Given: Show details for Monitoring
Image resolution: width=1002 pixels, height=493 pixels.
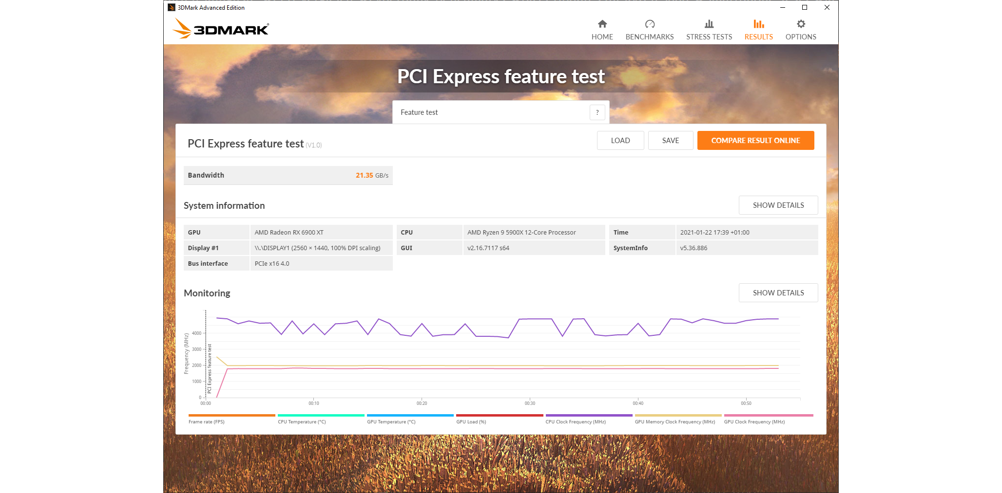Looking at the screenshot, I should pos(778,293).
